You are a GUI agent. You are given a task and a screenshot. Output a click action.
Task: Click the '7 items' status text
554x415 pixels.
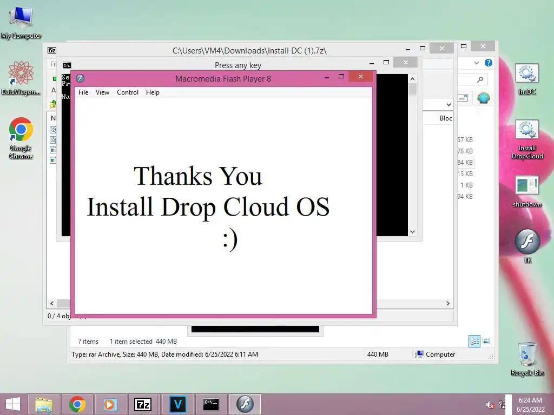click(88, 342)
